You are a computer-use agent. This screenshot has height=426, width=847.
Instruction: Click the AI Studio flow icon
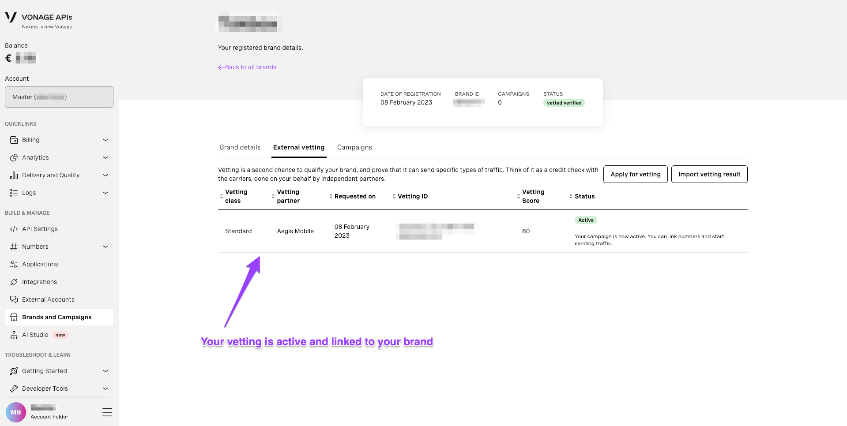pyautogui.click(x=14, y=335)
